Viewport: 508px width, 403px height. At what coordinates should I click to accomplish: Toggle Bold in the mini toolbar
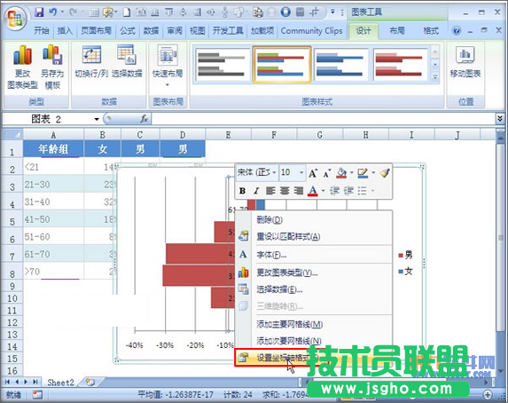coord(242,191)
